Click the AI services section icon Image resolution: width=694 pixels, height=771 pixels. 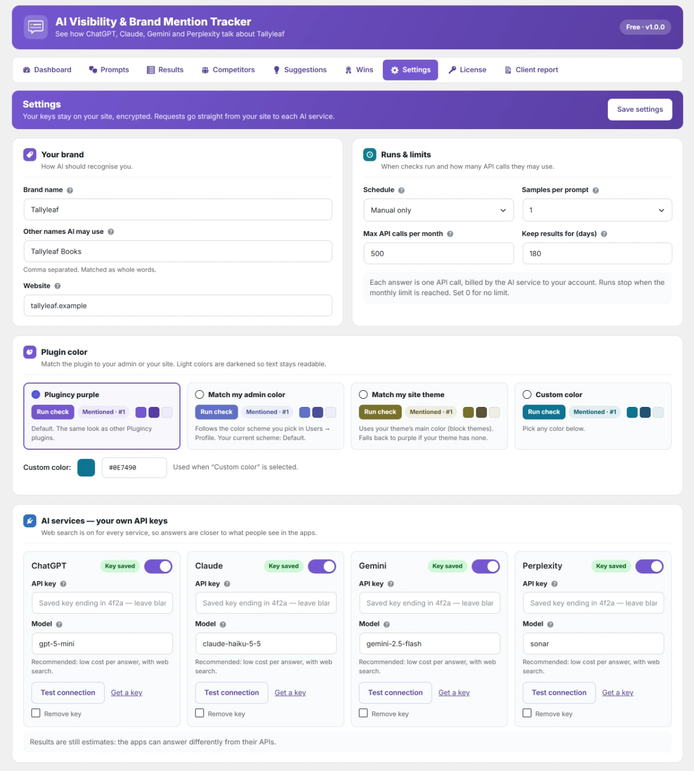coord(29,521)
